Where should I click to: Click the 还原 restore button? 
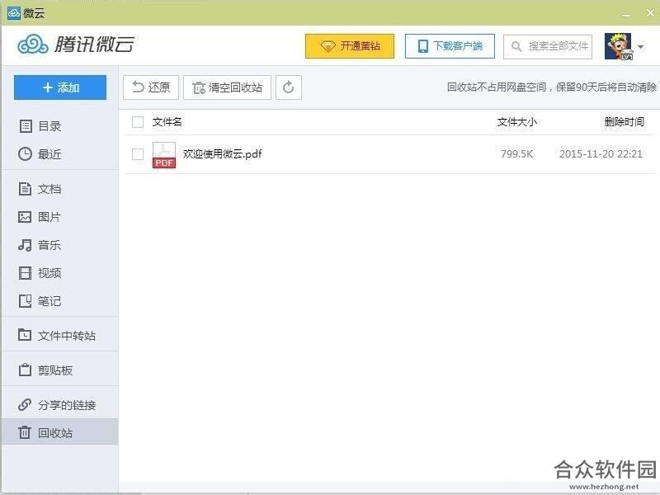(151, 87)
